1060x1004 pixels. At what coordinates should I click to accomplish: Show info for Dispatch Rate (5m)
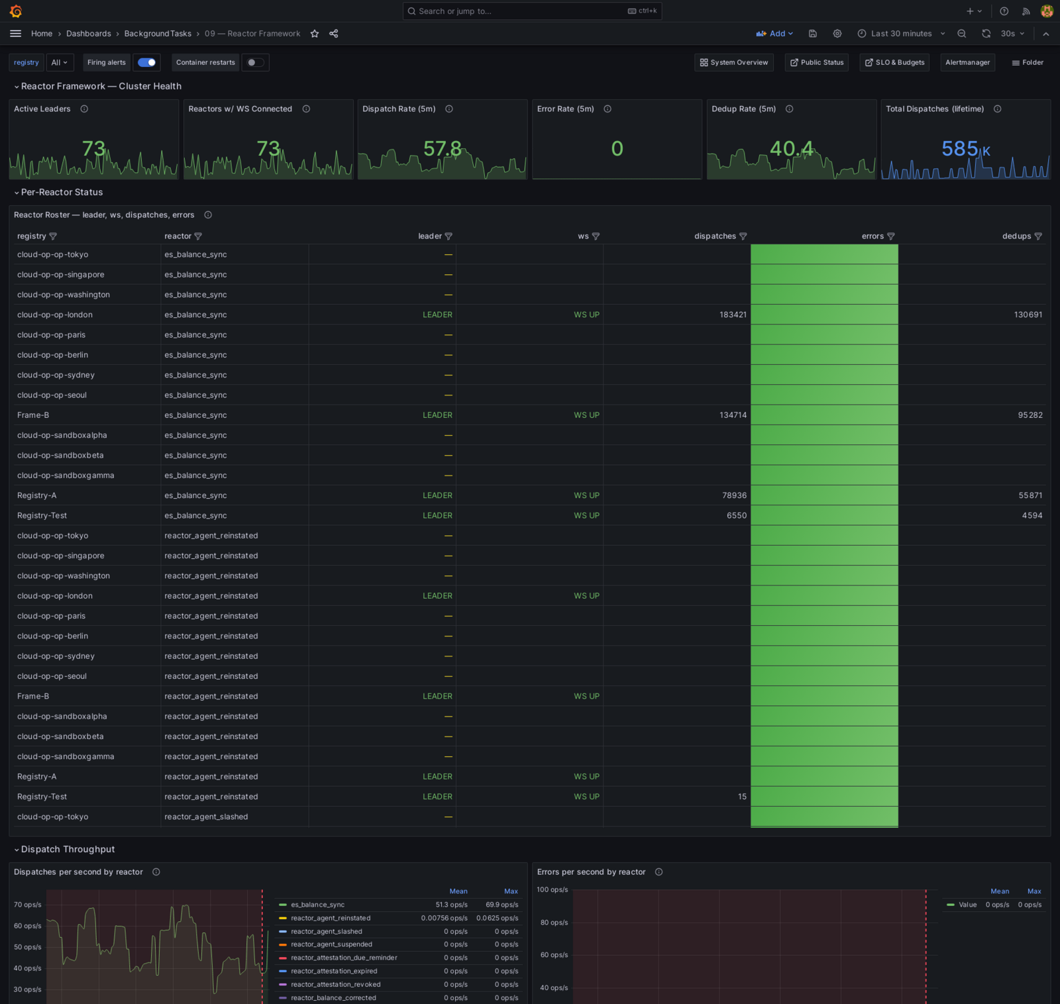tap(449, 109)
